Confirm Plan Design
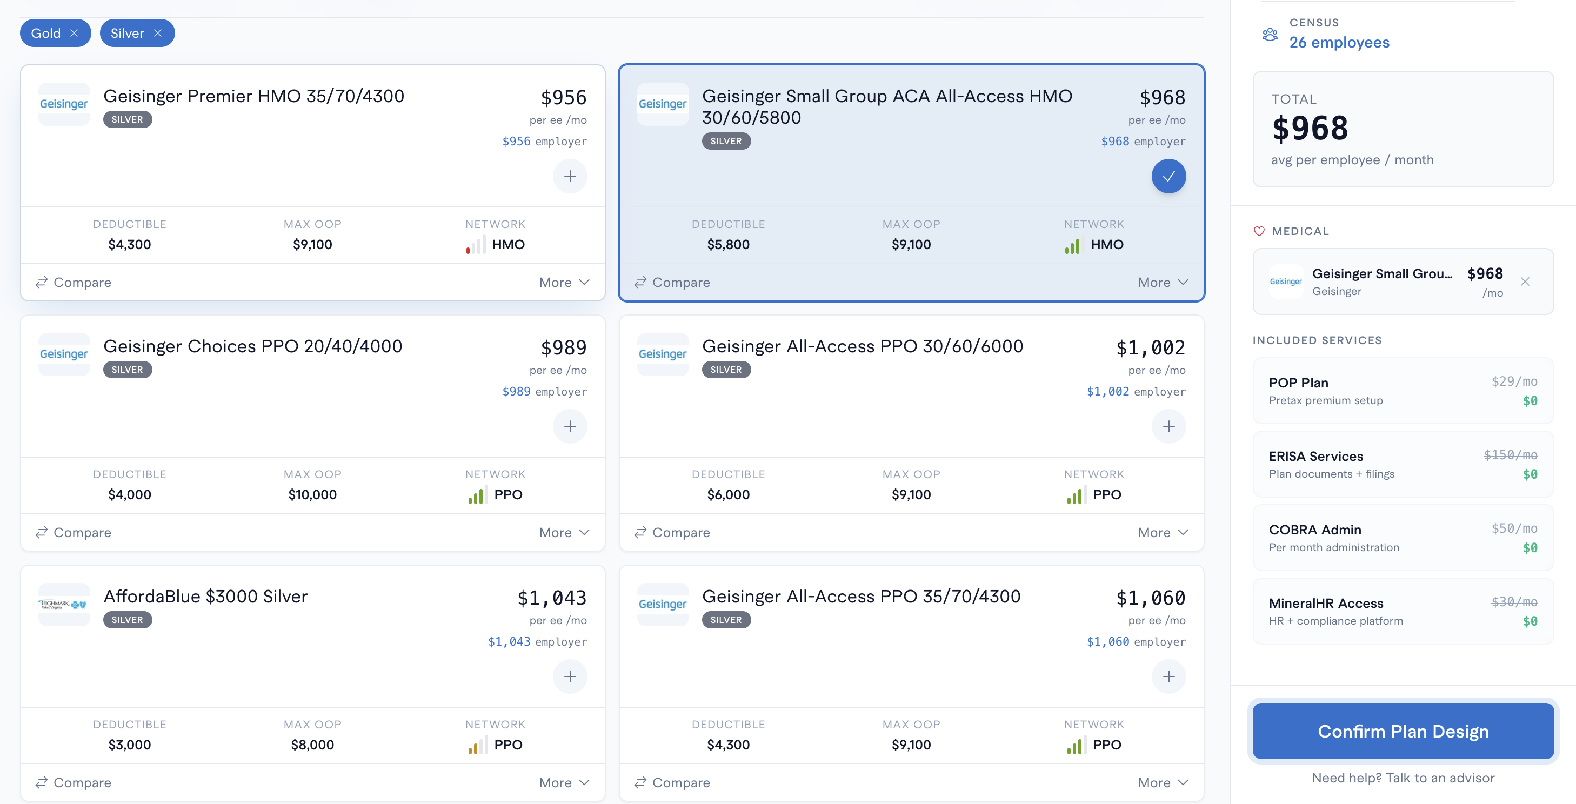 tap(1403, 731)
